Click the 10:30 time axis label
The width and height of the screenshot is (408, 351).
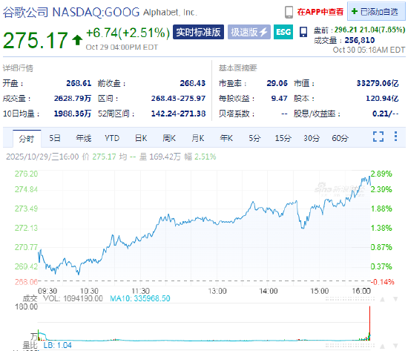(89, 291)
